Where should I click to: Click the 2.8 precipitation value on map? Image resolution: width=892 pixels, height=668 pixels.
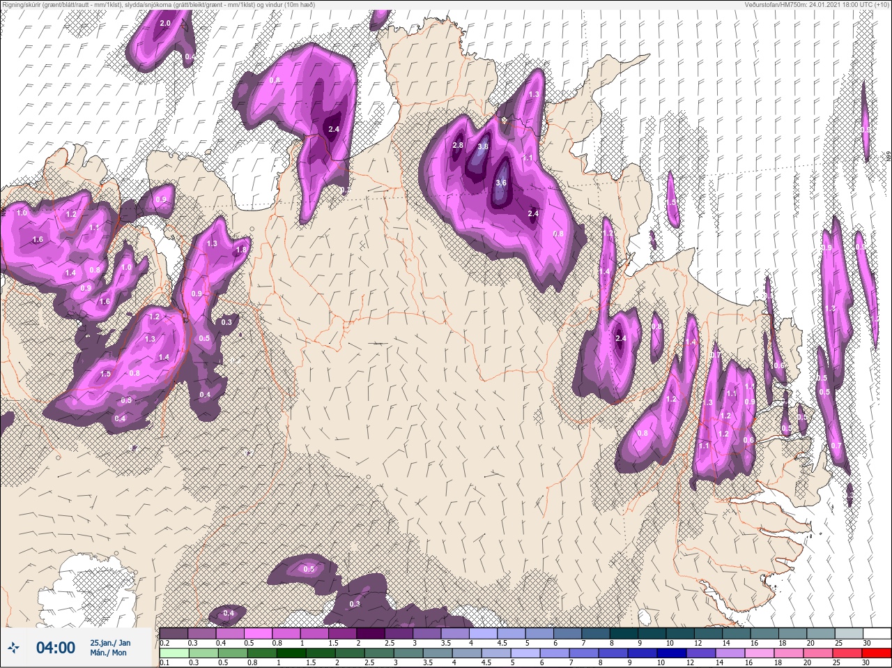pyautogui.click(x=458, y=145)
